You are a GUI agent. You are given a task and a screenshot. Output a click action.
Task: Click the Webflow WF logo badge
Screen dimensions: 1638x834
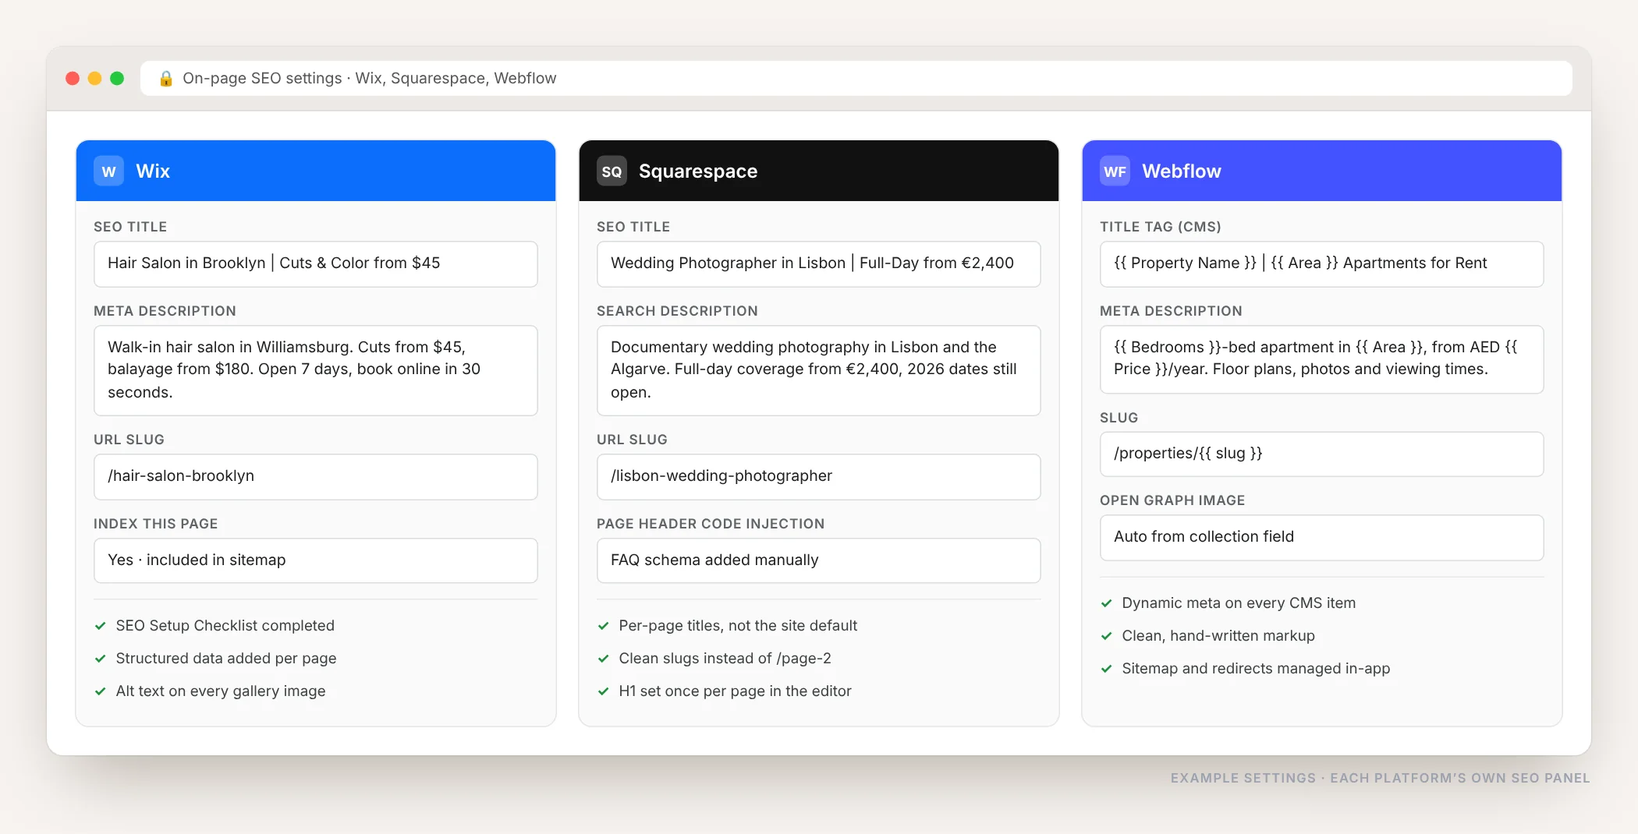pyautogui.click(x=1115, y=171)
